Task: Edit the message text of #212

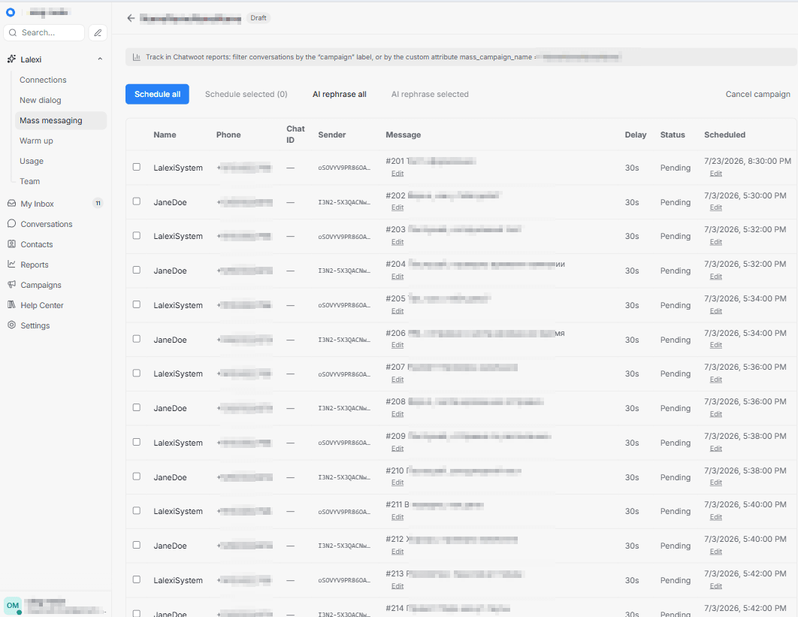Action: (x=397, y=552)
